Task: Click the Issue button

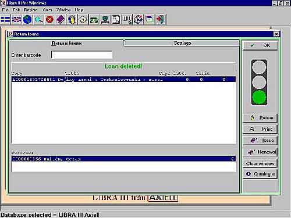Action: coord(260,140)
